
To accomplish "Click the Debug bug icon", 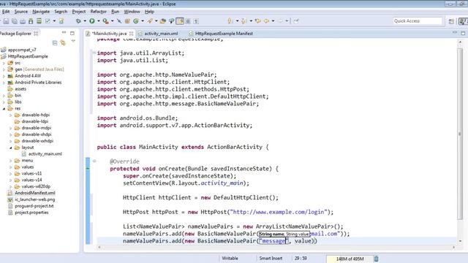I will pos(78,21).
